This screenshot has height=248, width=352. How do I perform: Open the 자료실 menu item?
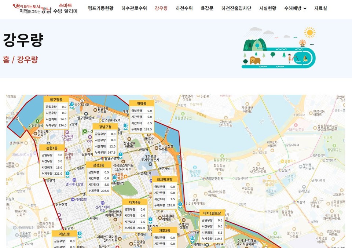pyautogui.click(x=321, y=8)
